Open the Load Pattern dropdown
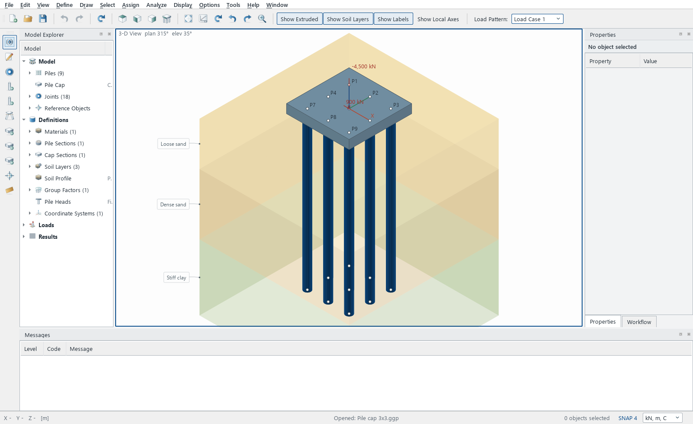 coord(537,19)
